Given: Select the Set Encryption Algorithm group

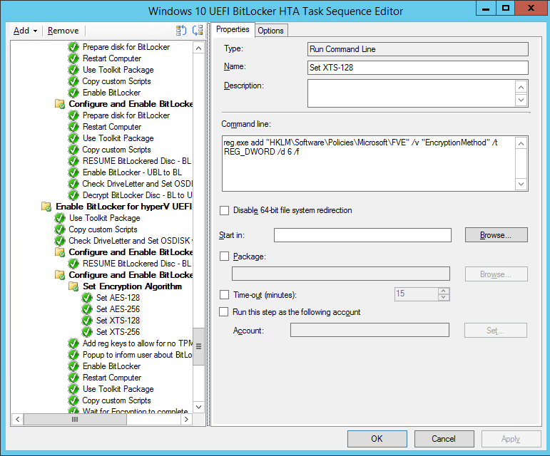Looking at the screenshot, I should pyautogui.click(x=132, y=286).
